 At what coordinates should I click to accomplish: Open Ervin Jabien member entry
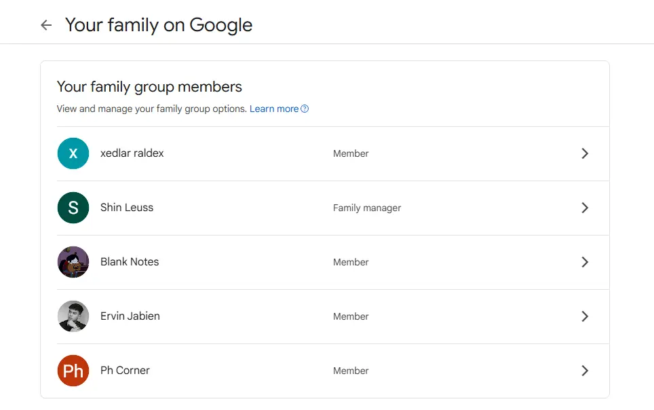(333, 316)
